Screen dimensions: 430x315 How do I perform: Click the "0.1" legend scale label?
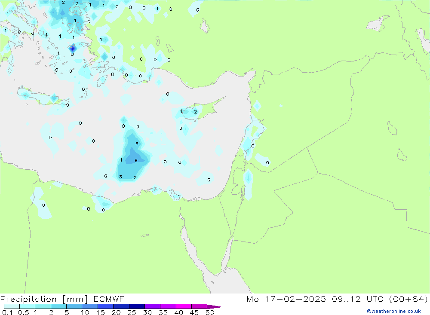[x=7, y=312]
